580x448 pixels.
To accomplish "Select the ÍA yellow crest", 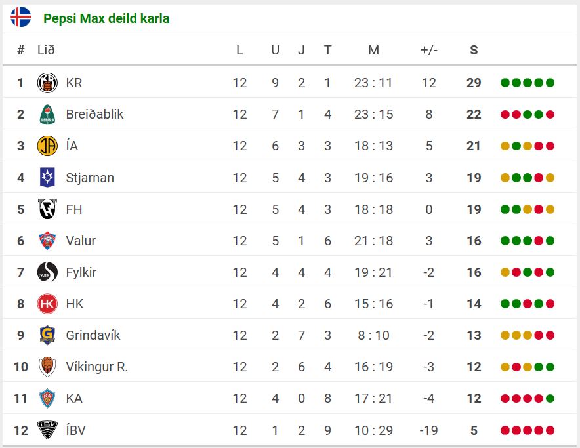I will 47,146.
